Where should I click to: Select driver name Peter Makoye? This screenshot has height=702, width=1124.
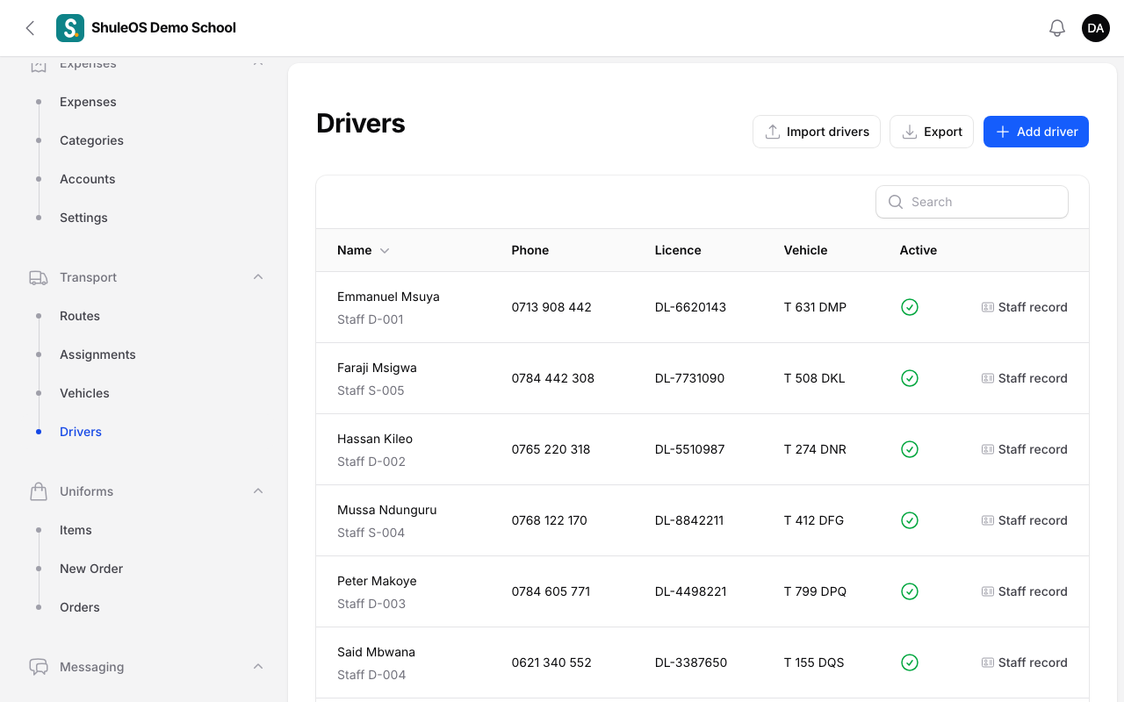pos(377,581)
